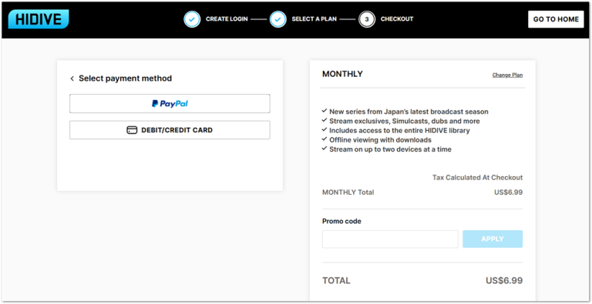This screenshot has width=592, height=304.
Task: Choose Debit/Credit Card payment option
Action: (x=170, y=130)
